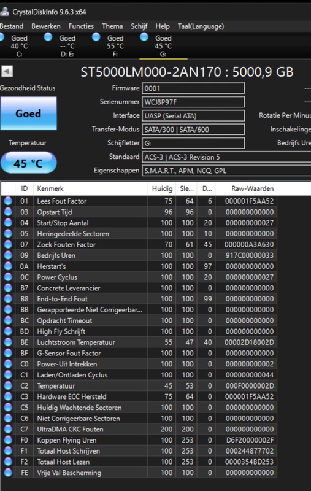Click the Transfer-Modus field SATA/300 | SATA/600
The height and width of the screenshot is (491, 311).
(x=193, y=130)
